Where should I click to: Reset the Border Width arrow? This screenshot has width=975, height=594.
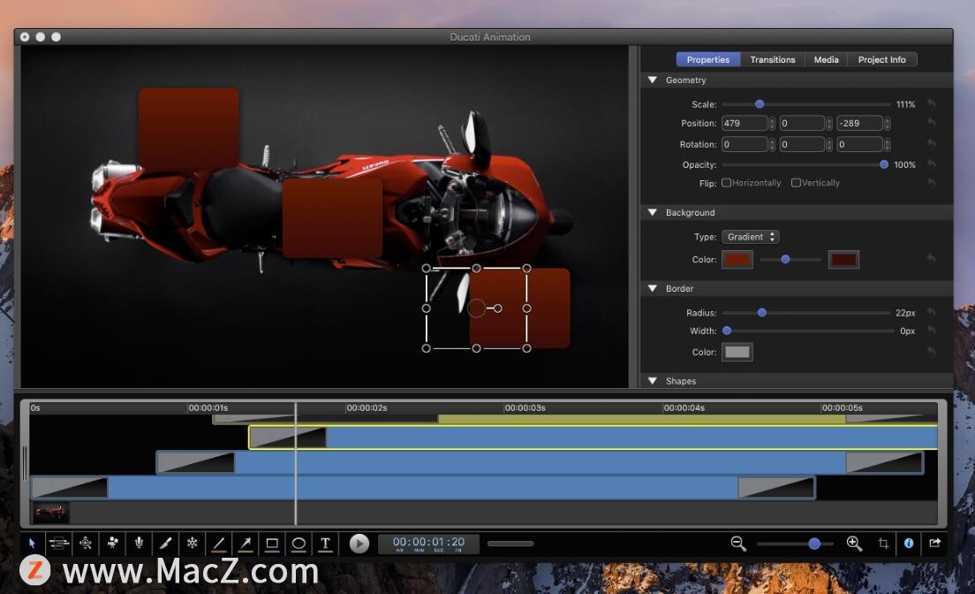click(x=932, y=330)
